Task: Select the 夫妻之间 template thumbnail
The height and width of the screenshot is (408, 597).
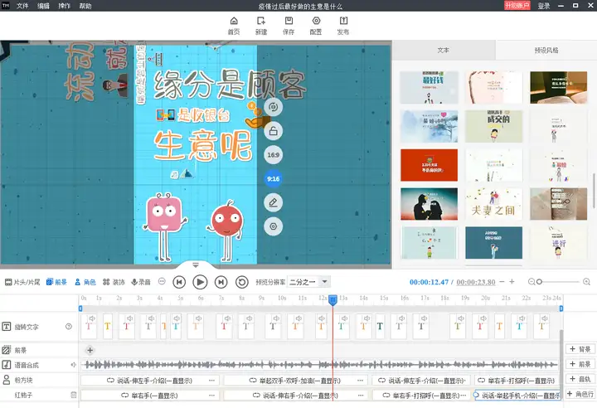Action: point(493,204)
